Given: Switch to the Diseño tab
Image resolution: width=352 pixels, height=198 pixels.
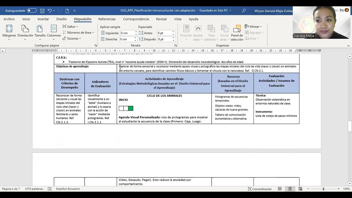Looking at the screenshot, I should pos(61,19).
